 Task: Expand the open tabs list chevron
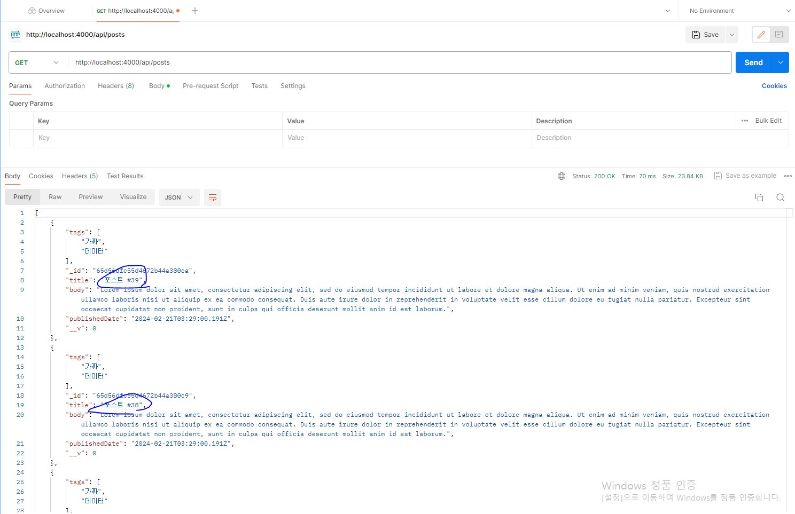tap(668, 11)
